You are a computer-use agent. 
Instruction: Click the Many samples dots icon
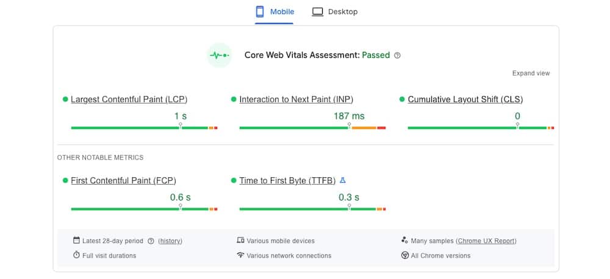(x=404, y=241)
